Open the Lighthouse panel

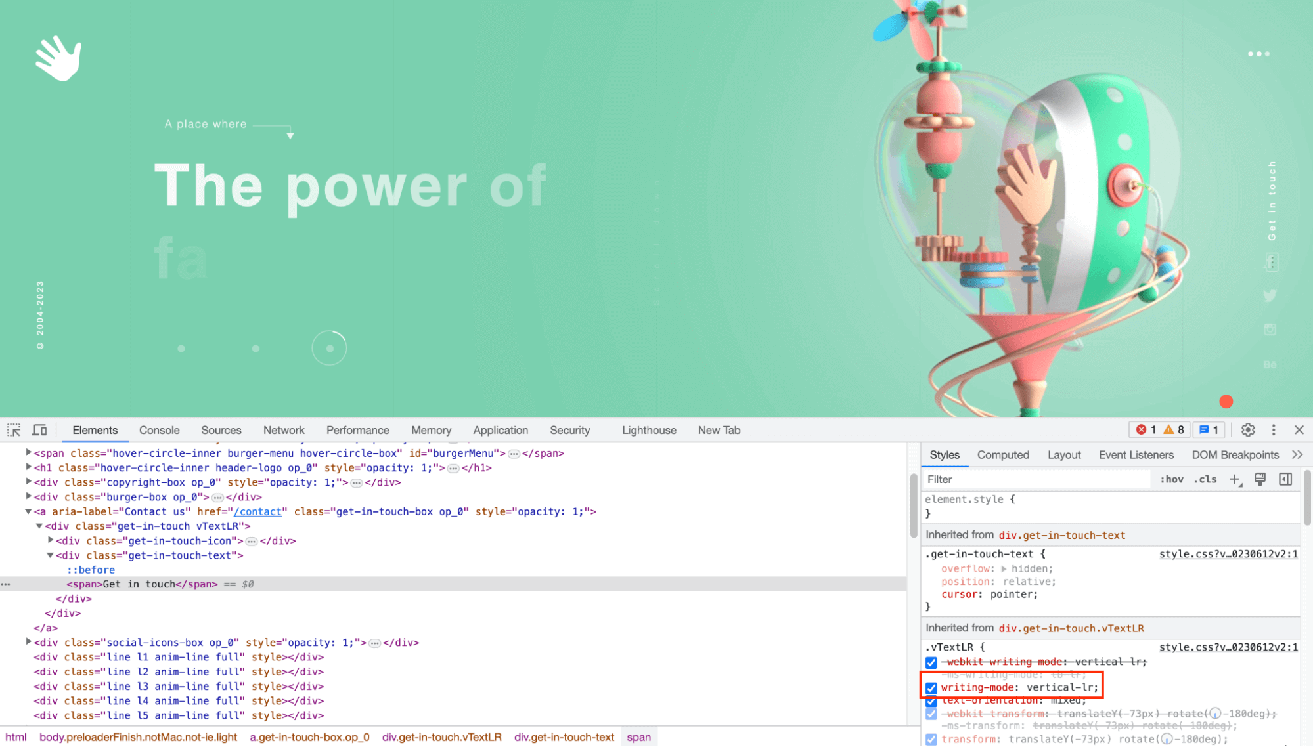point(648,430)
